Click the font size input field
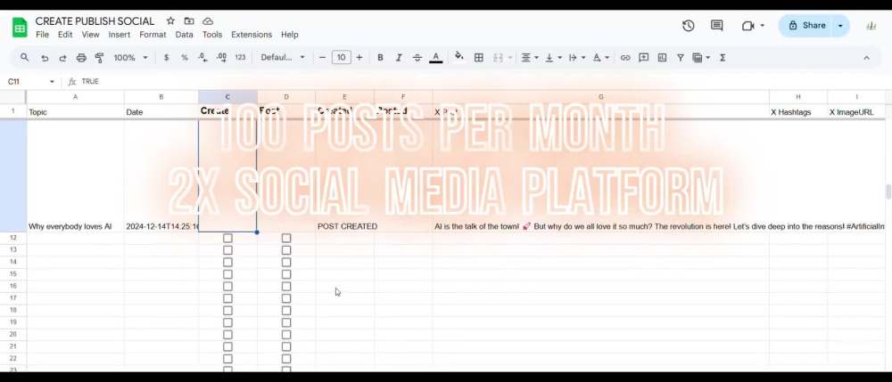Screen dimensions: 892x382 (341, 57)
